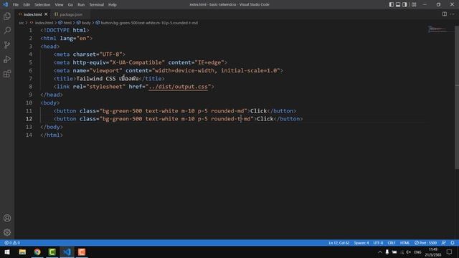
Task: Open the Edit menu
Action: (x=27, y=5)
